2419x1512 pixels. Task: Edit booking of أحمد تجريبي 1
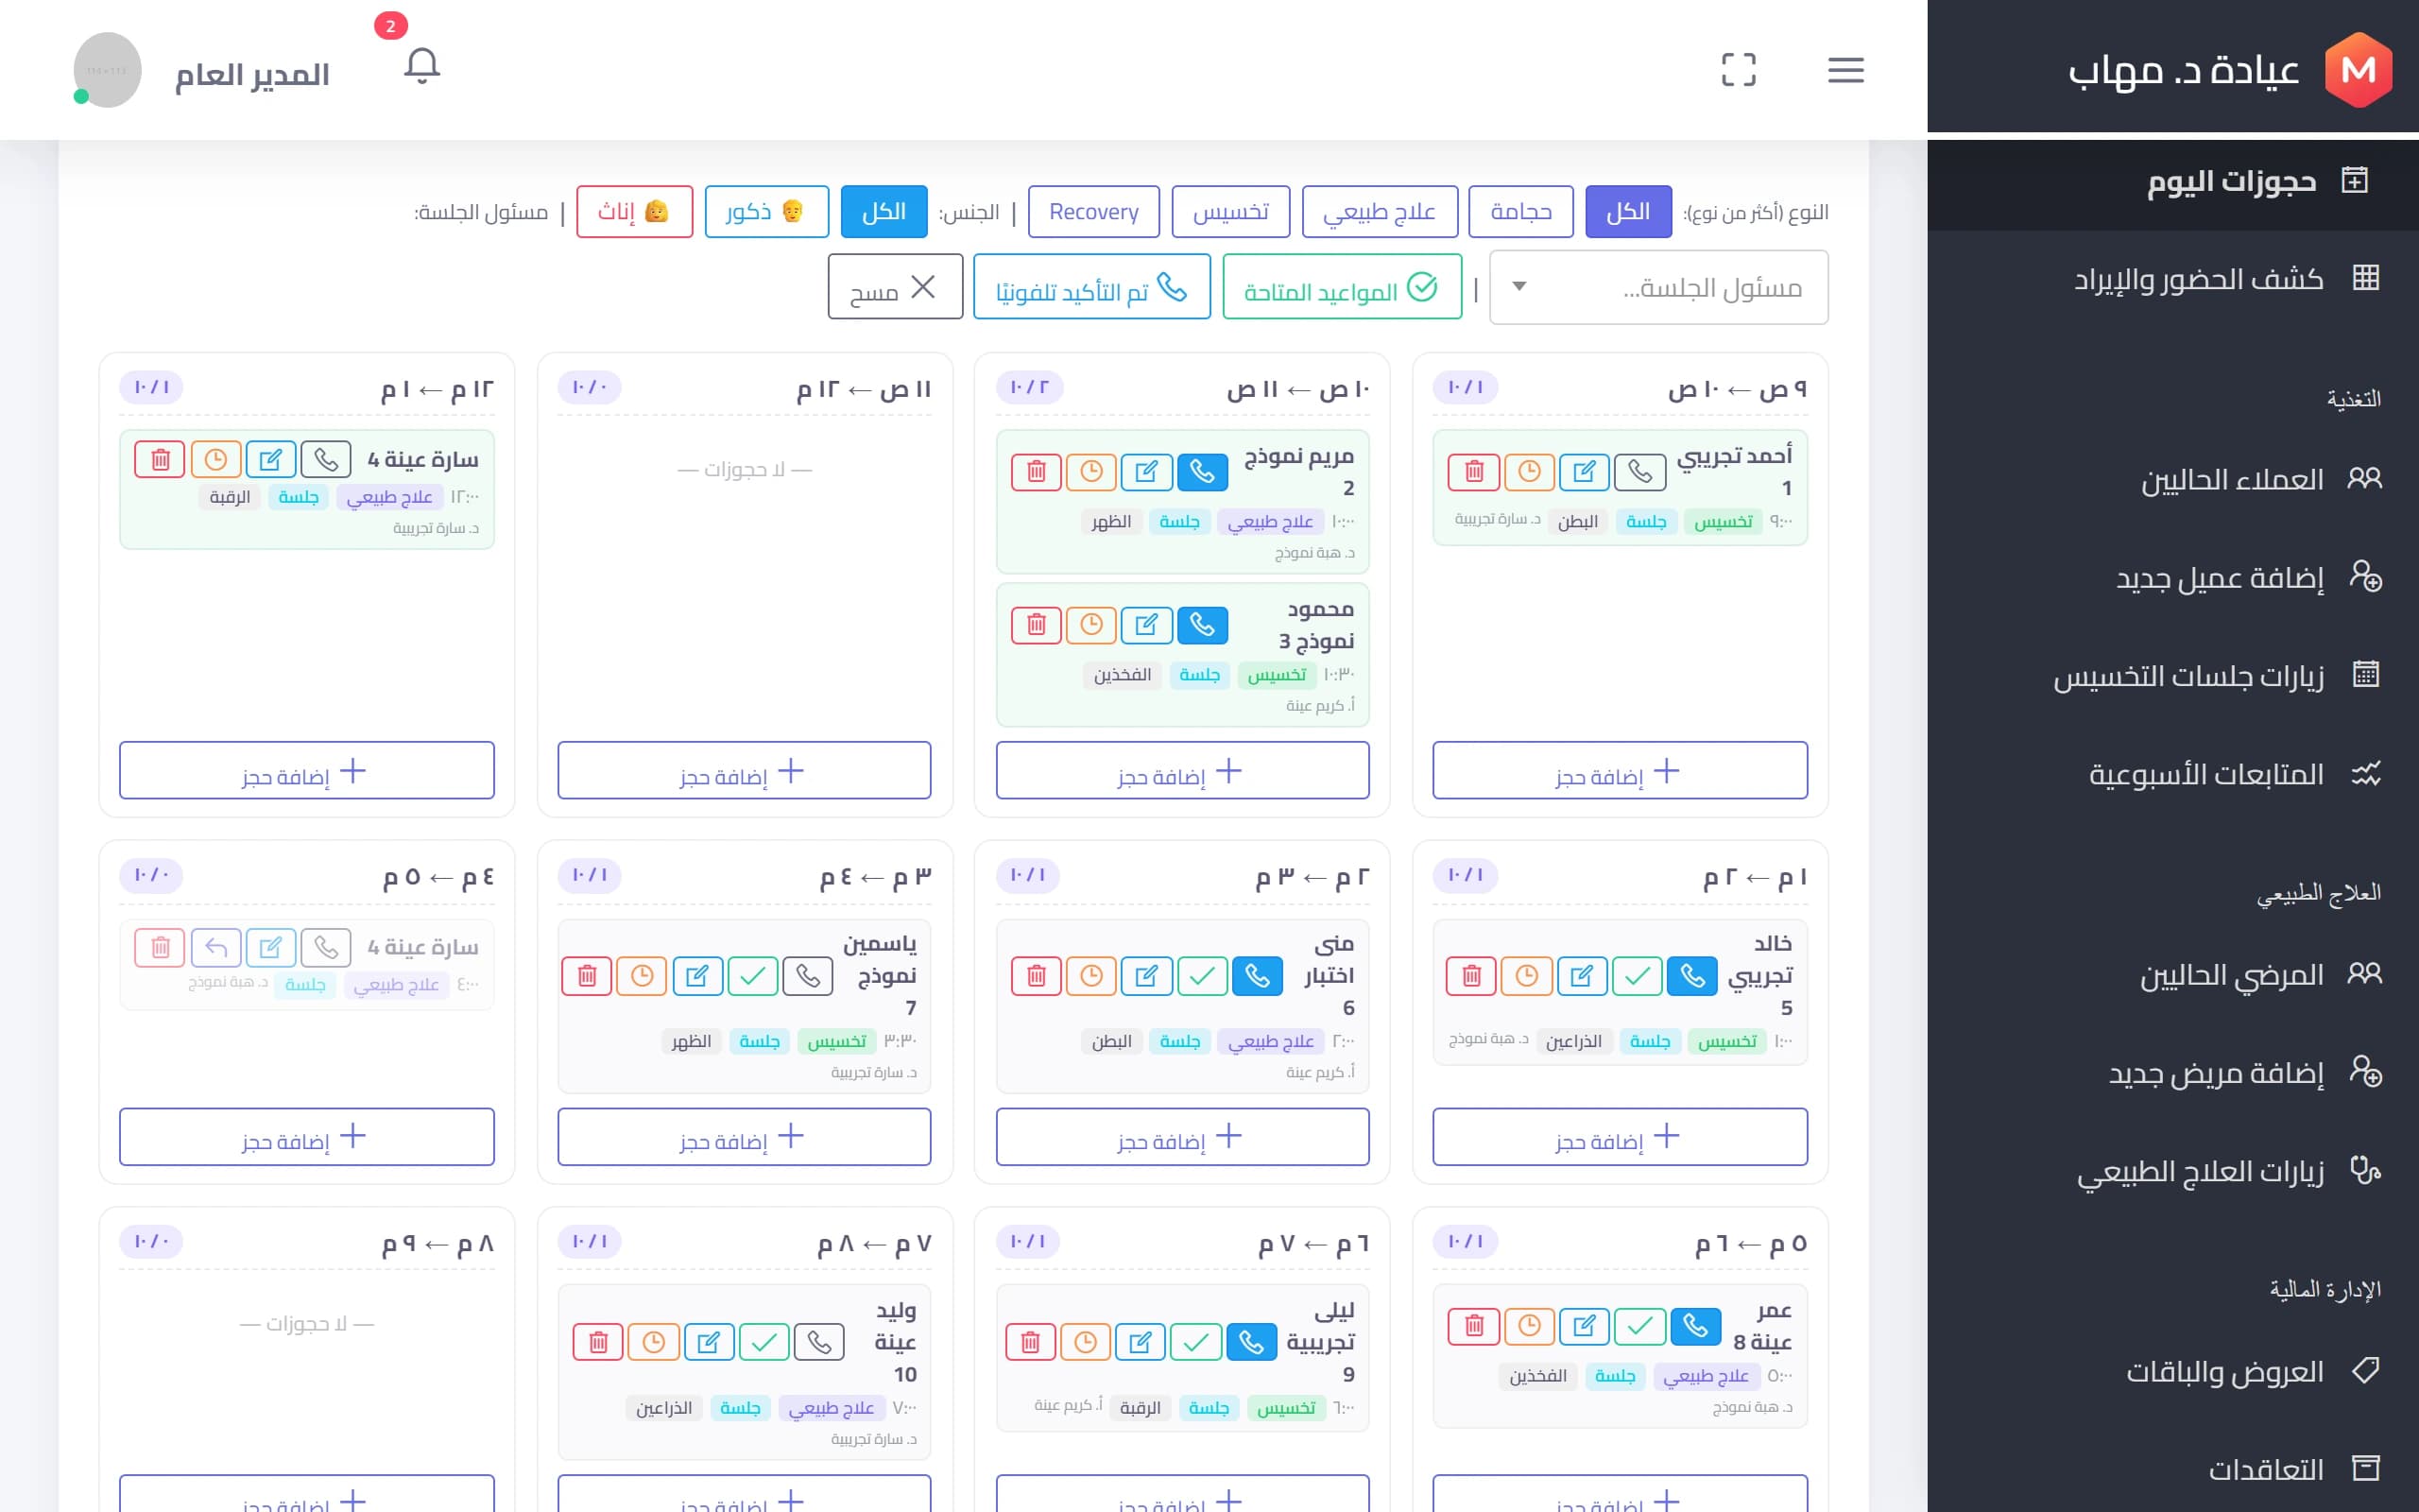(1585, 471)
